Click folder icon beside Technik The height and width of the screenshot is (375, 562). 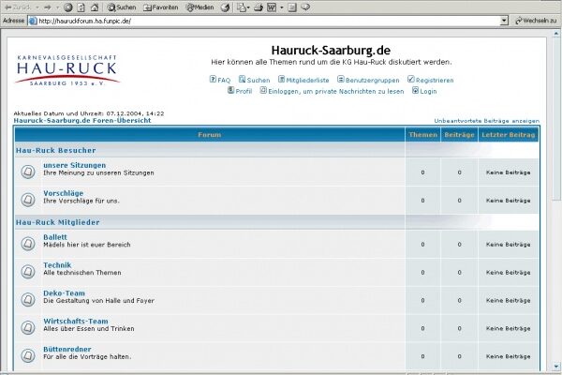click(27, 272)
